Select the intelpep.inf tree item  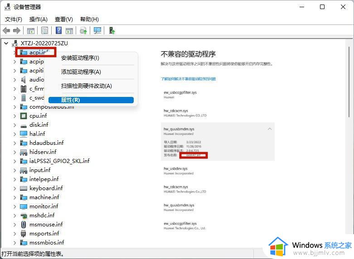pyautogui.click(x=44, y=179)
